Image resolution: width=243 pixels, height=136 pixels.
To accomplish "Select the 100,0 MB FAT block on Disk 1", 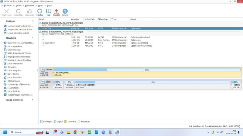I will [58, 85].
